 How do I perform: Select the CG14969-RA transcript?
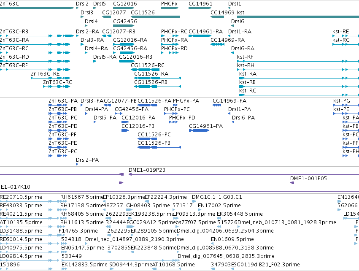pos(227,40)
